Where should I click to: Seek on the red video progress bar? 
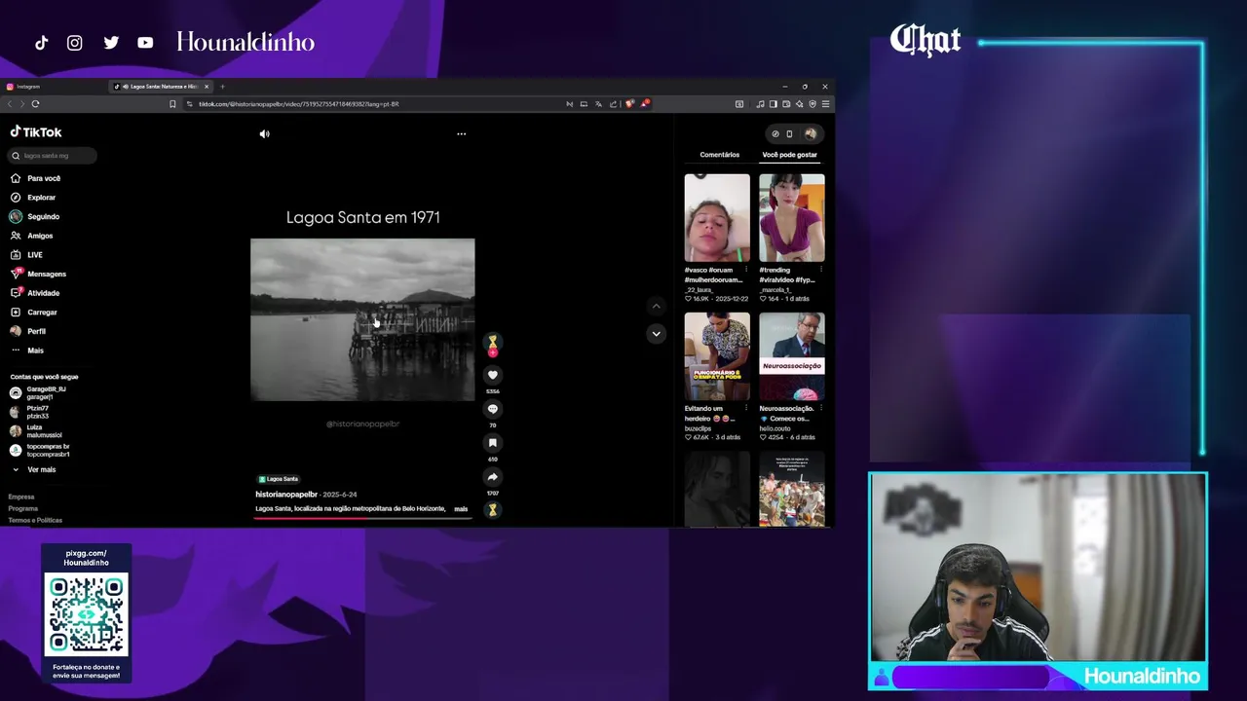(362, 517)
